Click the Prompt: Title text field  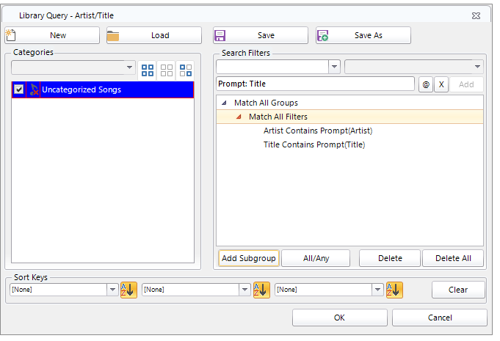[x=315, y=84]
